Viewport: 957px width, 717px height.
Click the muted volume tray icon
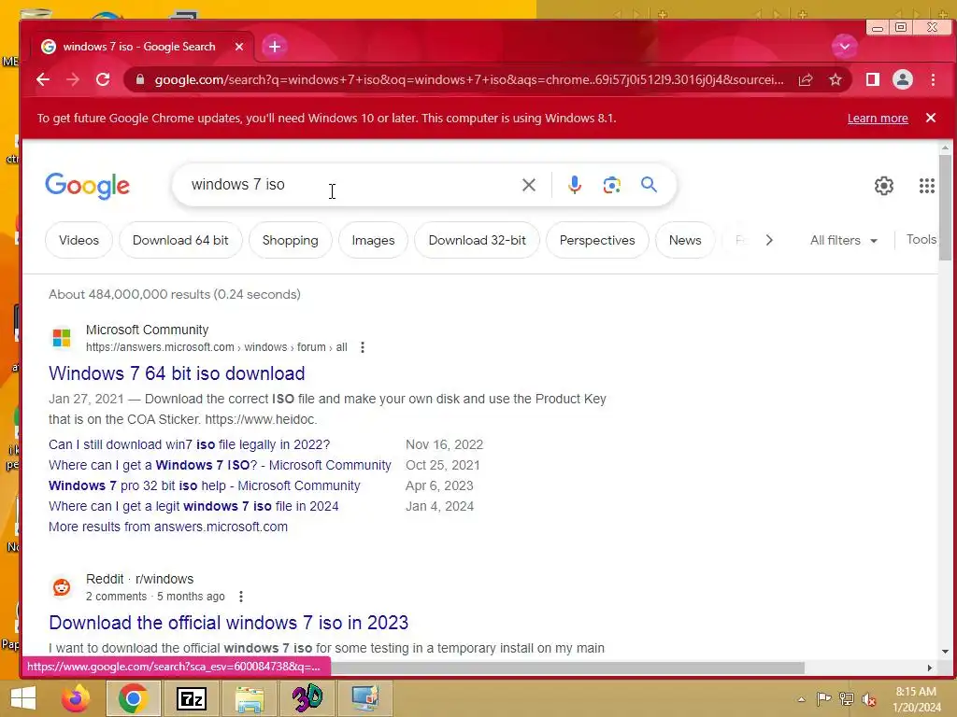pyautogui.click(x=868, y=699)
